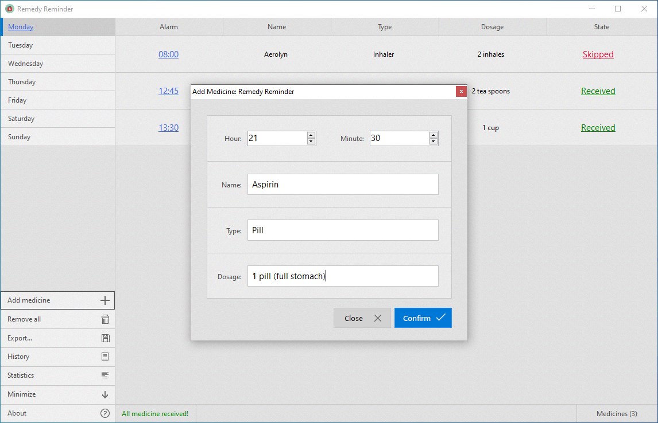This screenshot has width=658, height=423.
Task: Click the Add medicine plus icon
Action: tap(105, 300)
